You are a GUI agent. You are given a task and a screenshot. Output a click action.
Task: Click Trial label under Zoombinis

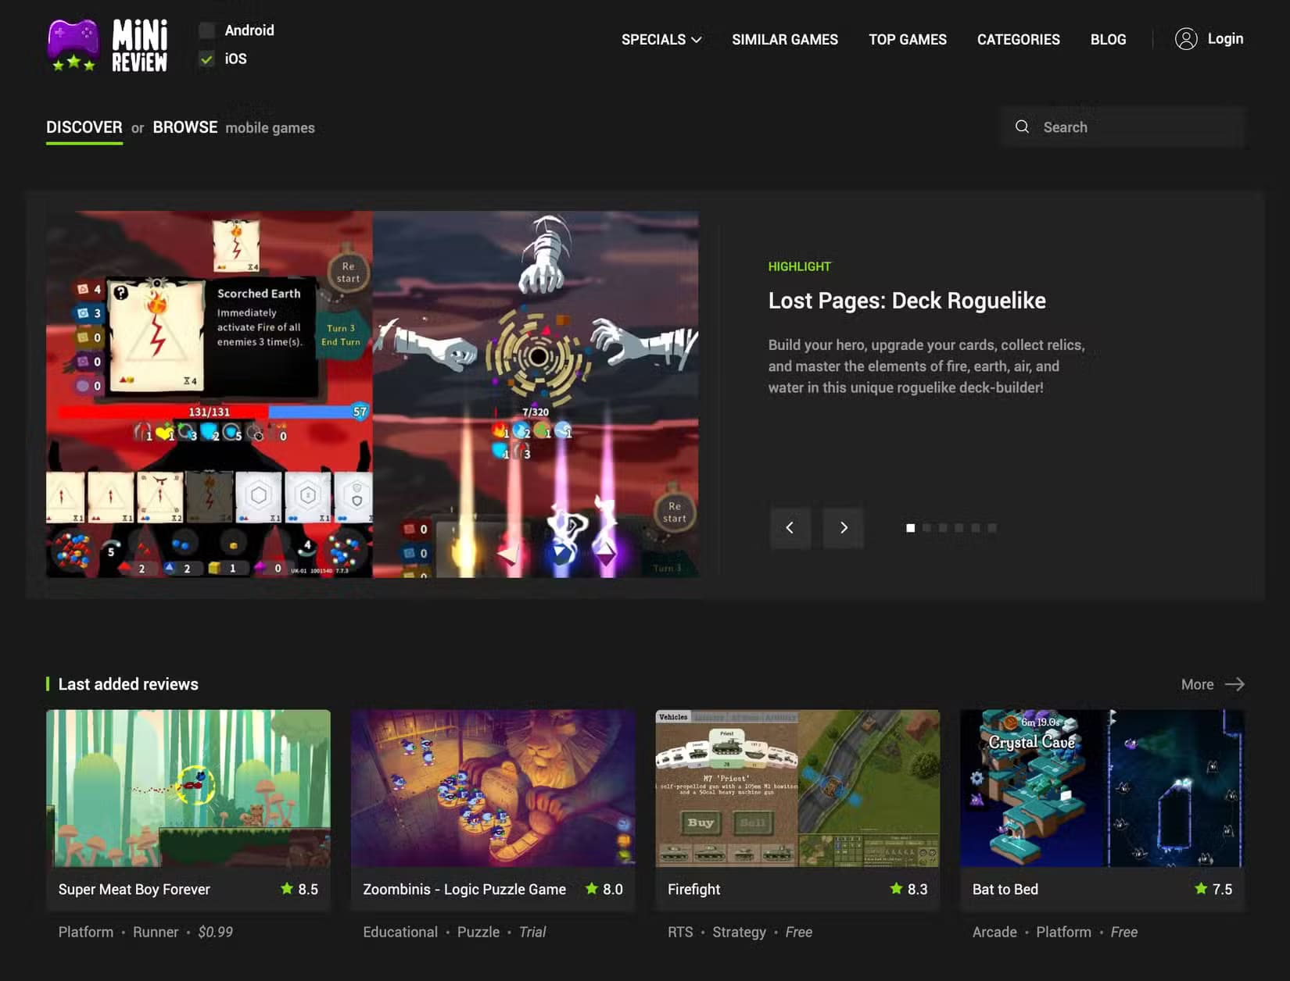pyautogui.click(x=532, y=932)
